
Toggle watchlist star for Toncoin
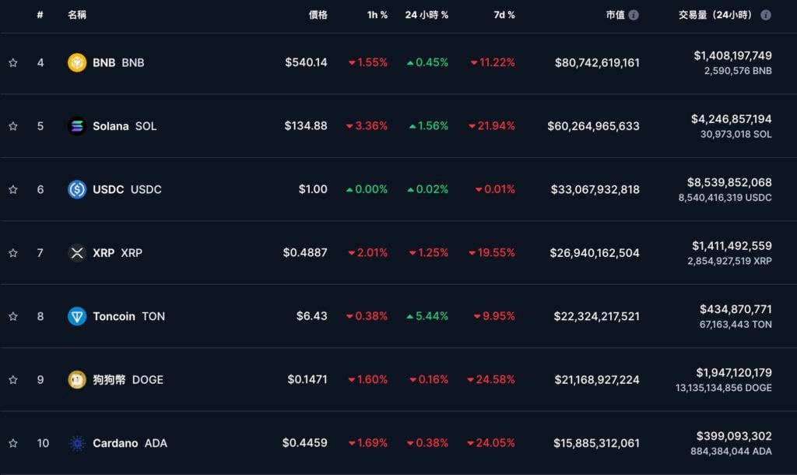[x=13, y=316]
